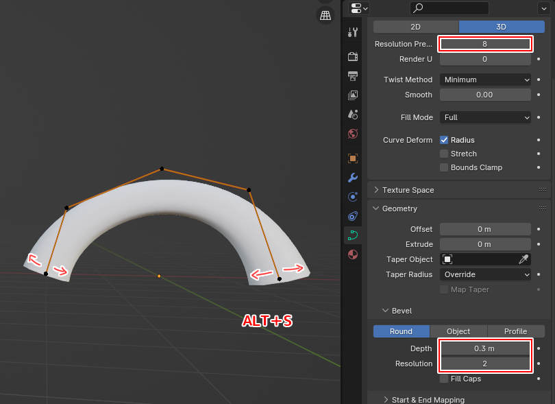Expand the Texture Space panel
The image size is (555, 404).
408,190
